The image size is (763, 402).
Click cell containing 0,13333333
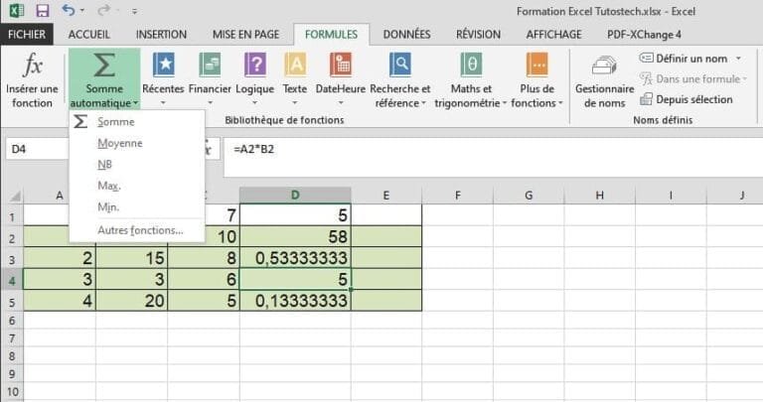(x=295, y=301)
